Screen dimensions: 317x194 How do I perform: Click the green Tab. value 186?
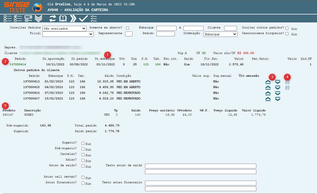tap(158, 64)
